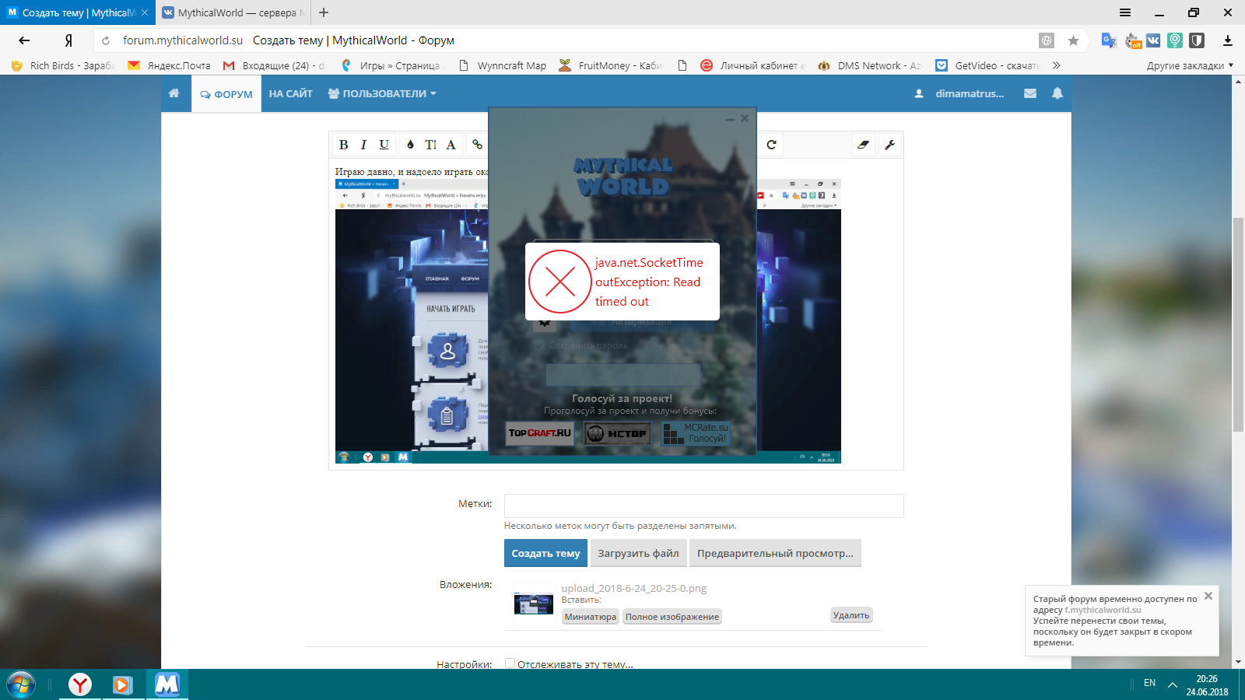This screenshot has height=700, width=1245.
Task: Click the VK extension icon
Action: [1153, 40]
